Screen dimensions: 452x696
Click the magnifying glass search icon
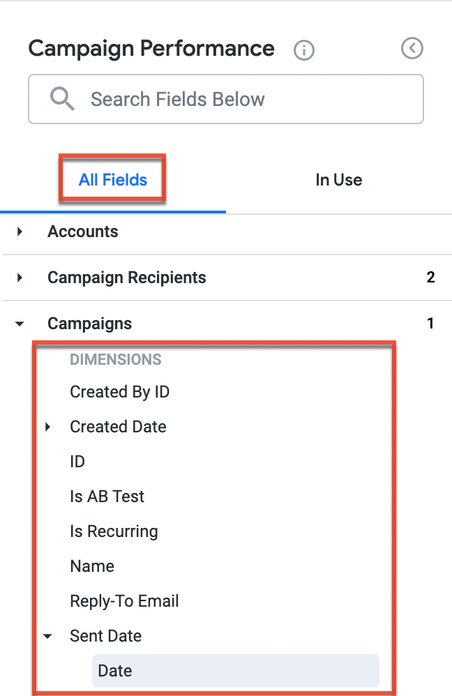click(62, 99)
